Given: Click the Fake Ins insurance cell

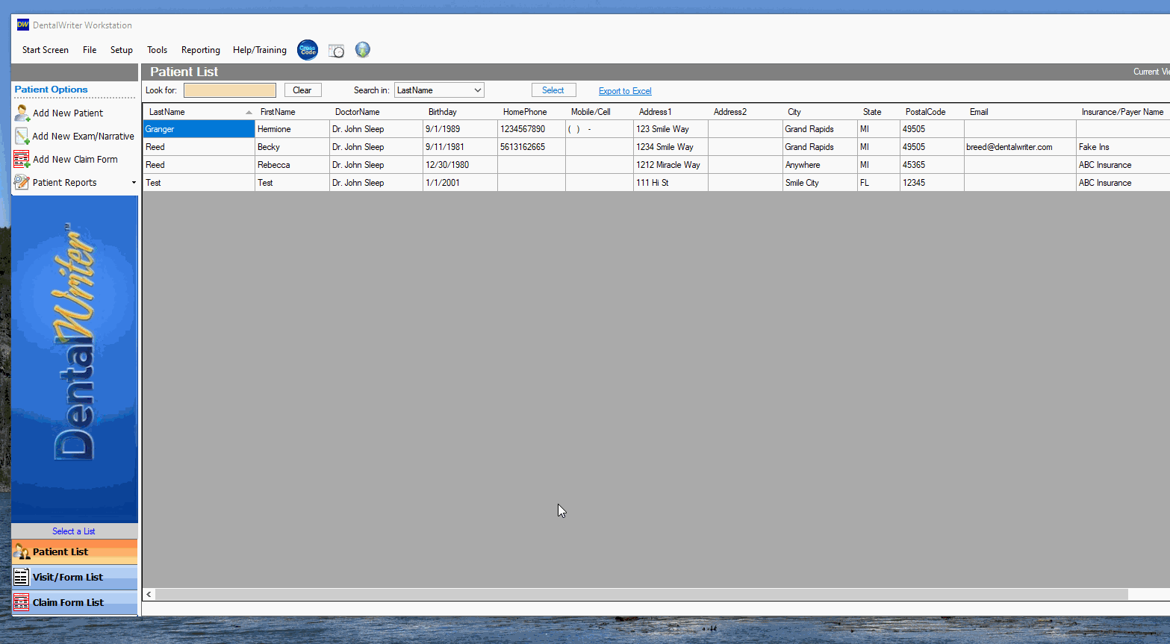Looking at the screenshot, I should 1123,147.
